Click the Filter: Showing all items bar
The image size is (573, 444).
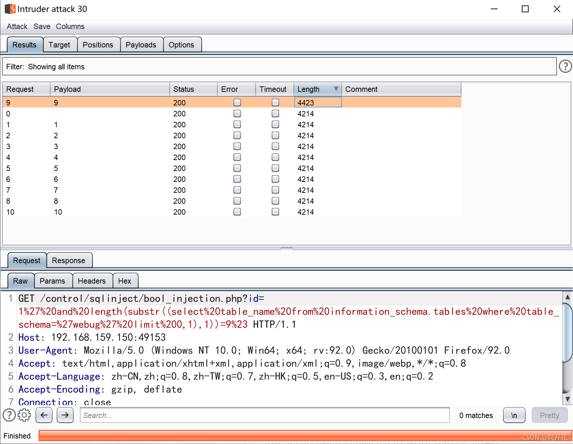[x=279, y=66]
